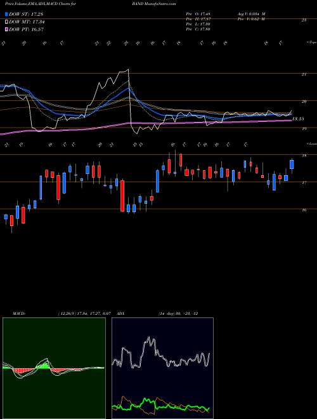Image resolution: width=317 pixels, height=419 pixels.
Task: Click the 'Avg V: 0.034 M' value
Action: pyautogui.click(x=251, y=14)
